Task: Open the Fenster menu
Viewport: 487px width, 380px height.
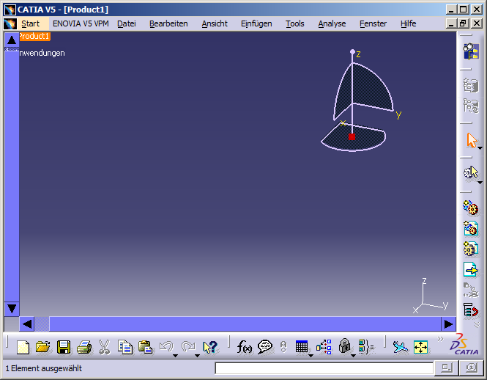Action: tap(373, 23)
